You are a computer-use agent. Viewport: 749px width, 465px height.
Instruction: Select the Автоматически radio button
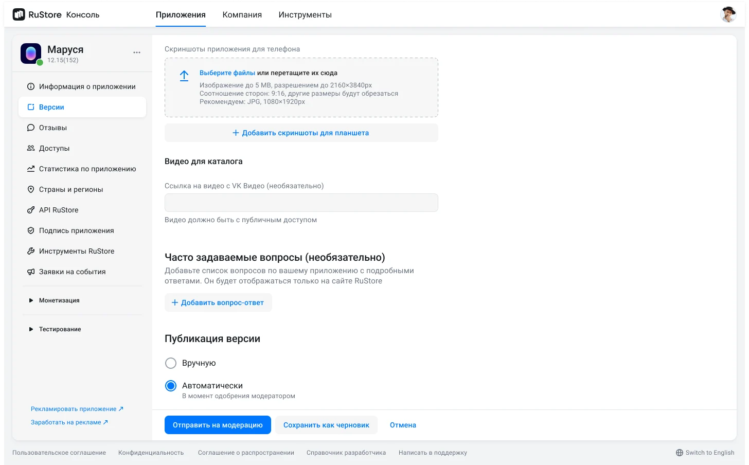171,386
